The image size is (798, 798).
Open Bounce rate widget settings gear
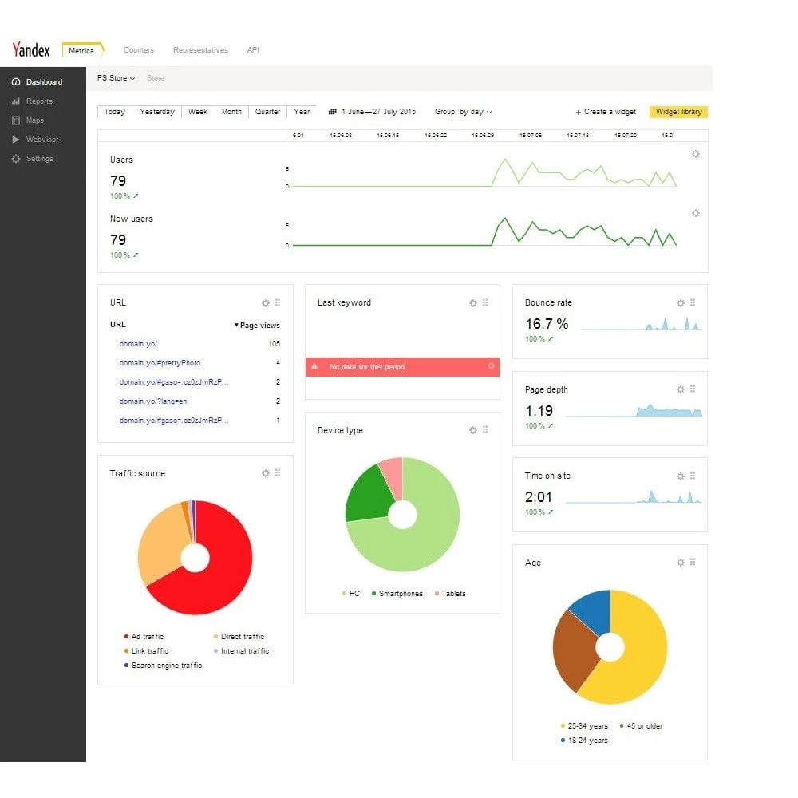[x=681, y=303]
